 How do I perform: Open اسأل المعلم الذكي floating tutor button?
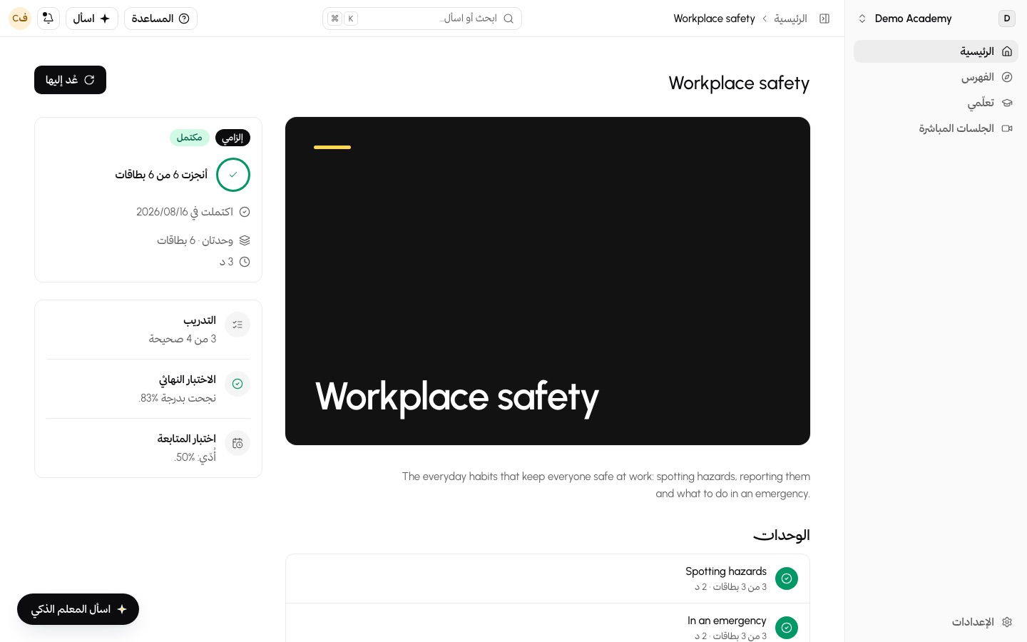coord(78,609)
